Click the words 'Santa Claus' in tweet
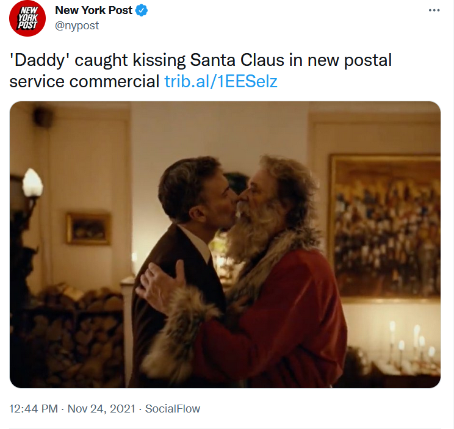The height and width of the screenshot is (429, 454). 237,60
